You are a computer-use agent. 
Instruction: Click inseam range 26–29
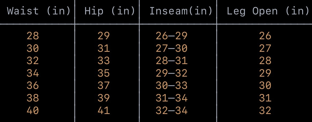[x=172, y=36]
